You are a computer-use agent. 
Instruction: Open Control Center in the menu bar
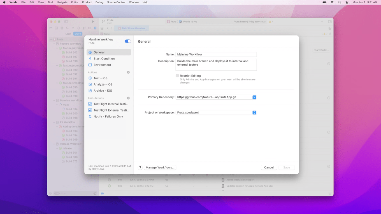(347, 2)
